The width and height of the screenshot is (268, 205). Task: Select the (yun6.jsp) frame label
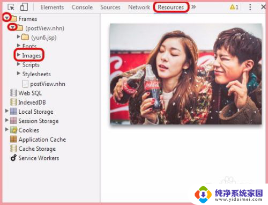44,38
